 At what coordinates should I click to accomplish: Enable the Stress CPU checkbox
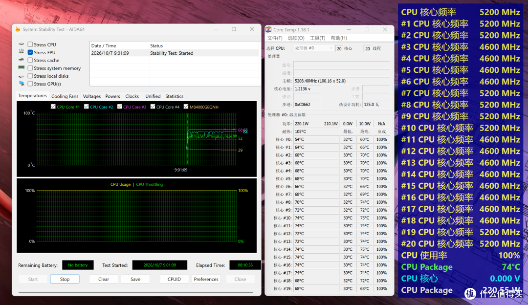coord(30,44)
